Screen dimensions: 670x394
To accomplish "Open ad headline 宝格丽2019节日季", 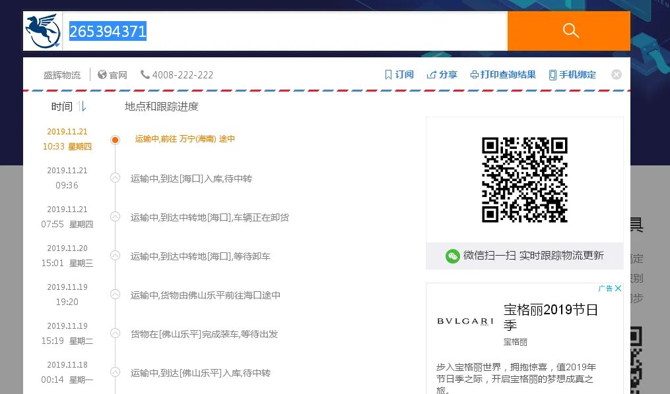I will click(551, 317).
